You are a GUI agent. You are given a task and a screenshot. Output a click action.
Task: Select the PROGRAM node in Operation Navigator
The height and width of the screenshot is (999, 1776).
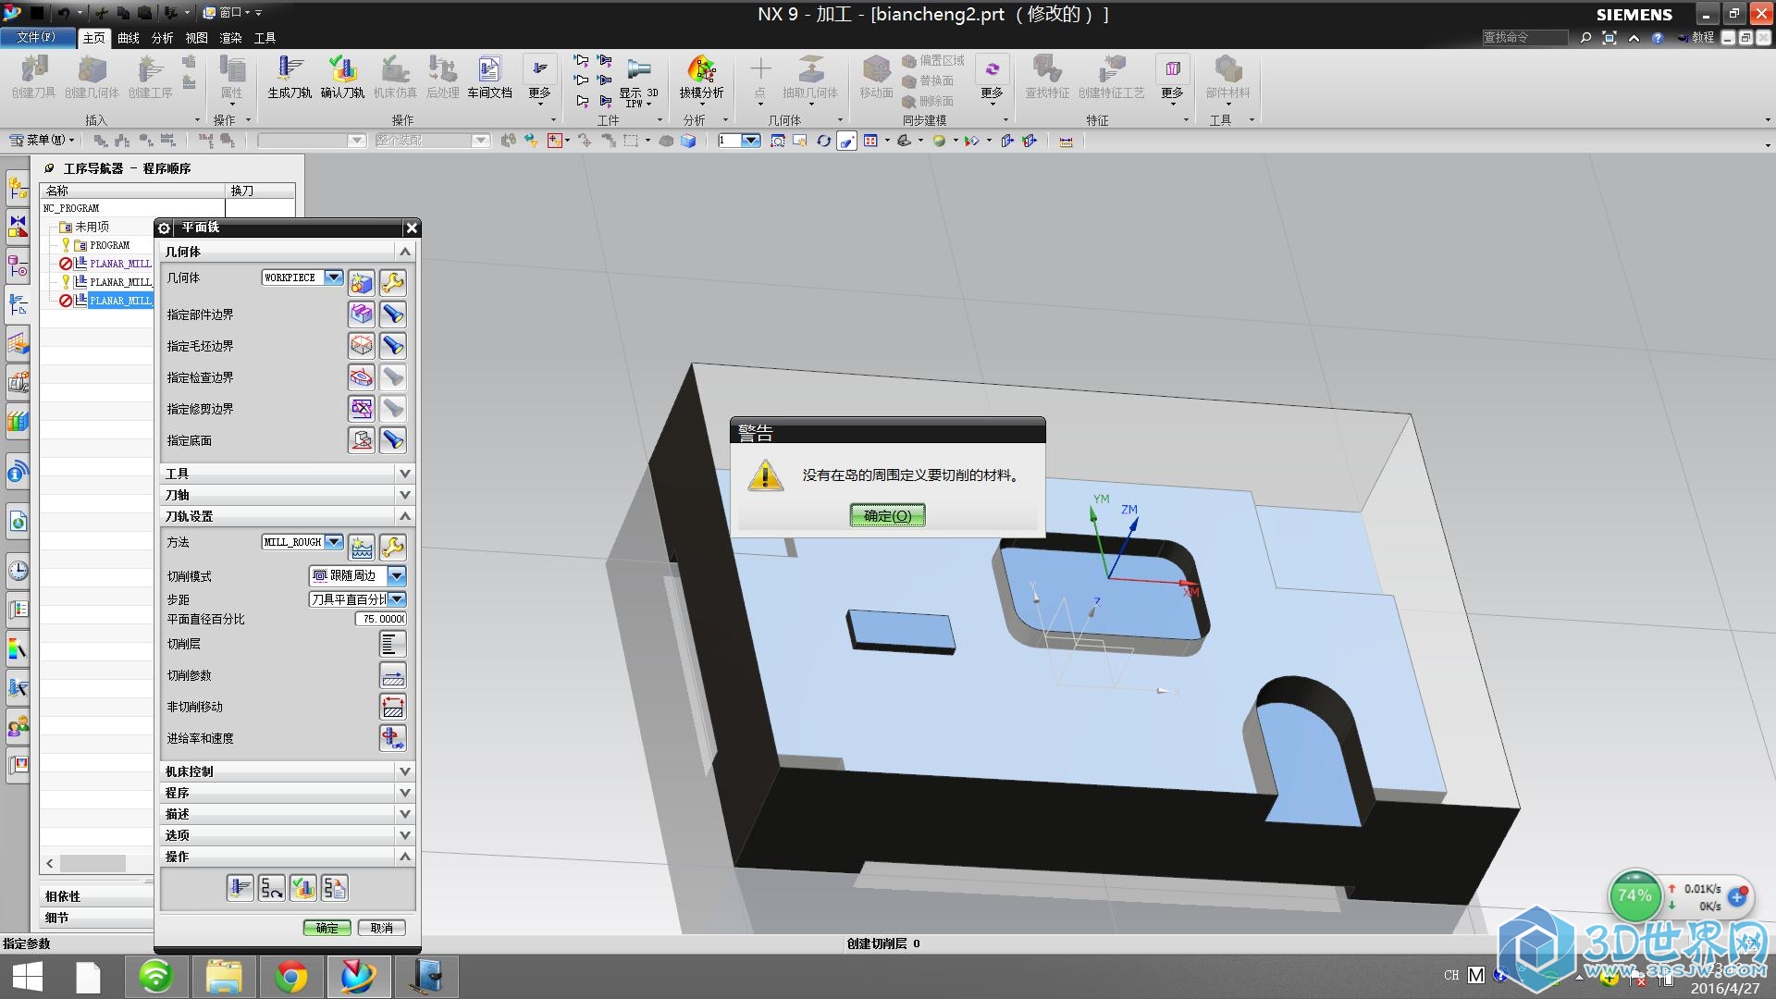pyautogui.click(x=110, y=245)
